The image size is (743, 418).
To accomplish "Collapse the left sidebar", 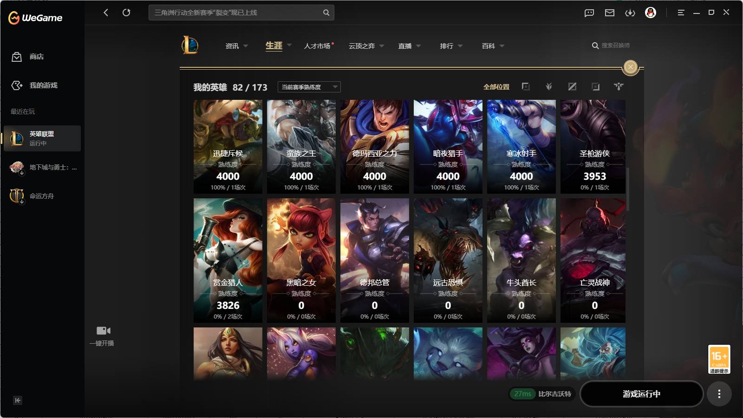I will [18, 400].
